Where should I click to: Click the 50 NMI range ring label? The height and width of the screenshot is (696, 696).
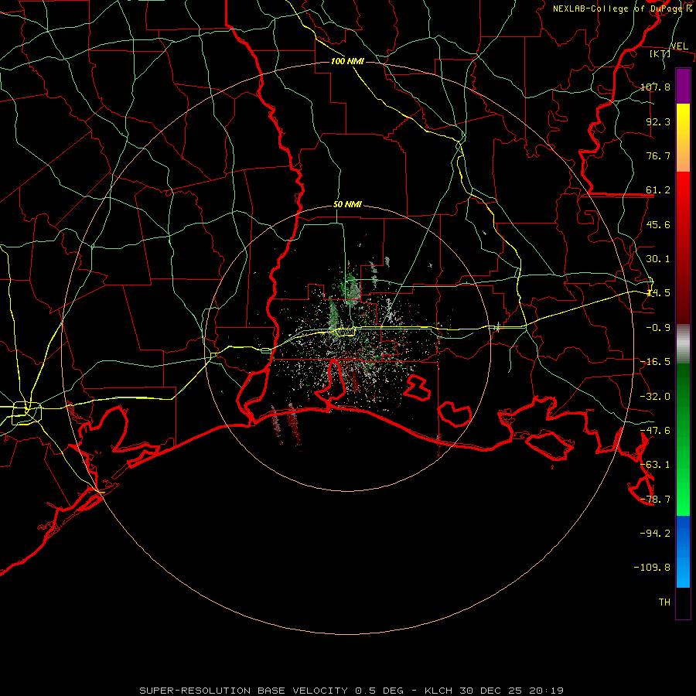pos(347,205)
